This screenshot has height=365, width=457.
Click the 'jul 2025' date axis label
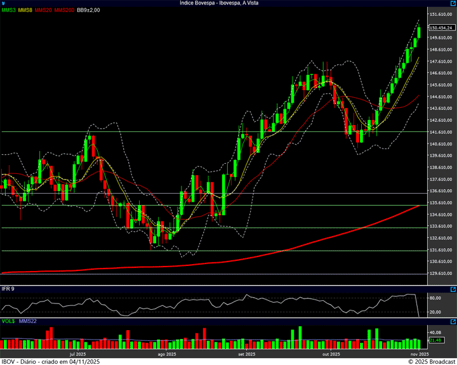click(x=77, y=354)
